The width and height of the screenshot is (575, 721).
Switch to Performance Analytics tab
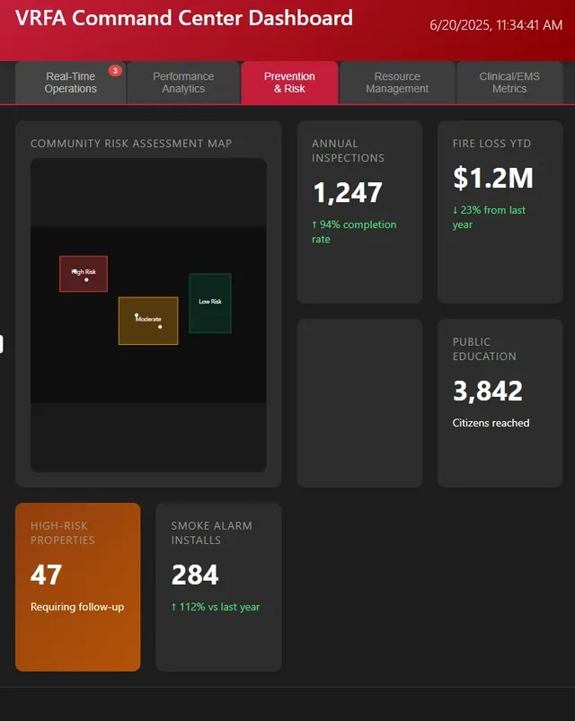(183, 83)
